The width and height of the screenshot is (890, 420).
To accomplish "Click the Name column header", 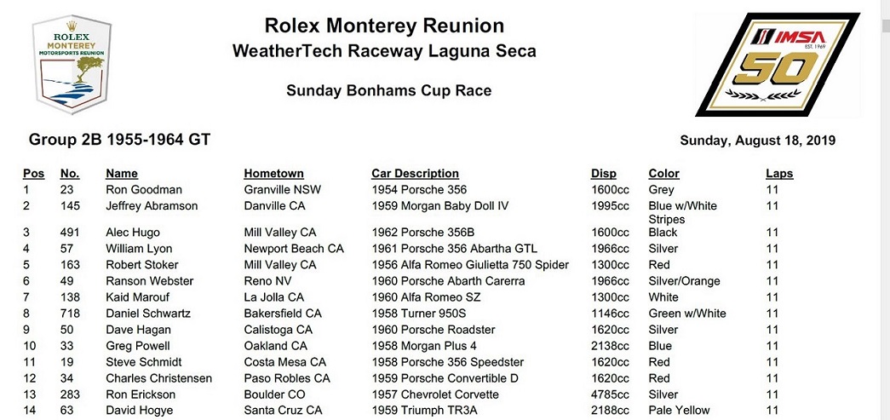I will click(x=122, y=174).
